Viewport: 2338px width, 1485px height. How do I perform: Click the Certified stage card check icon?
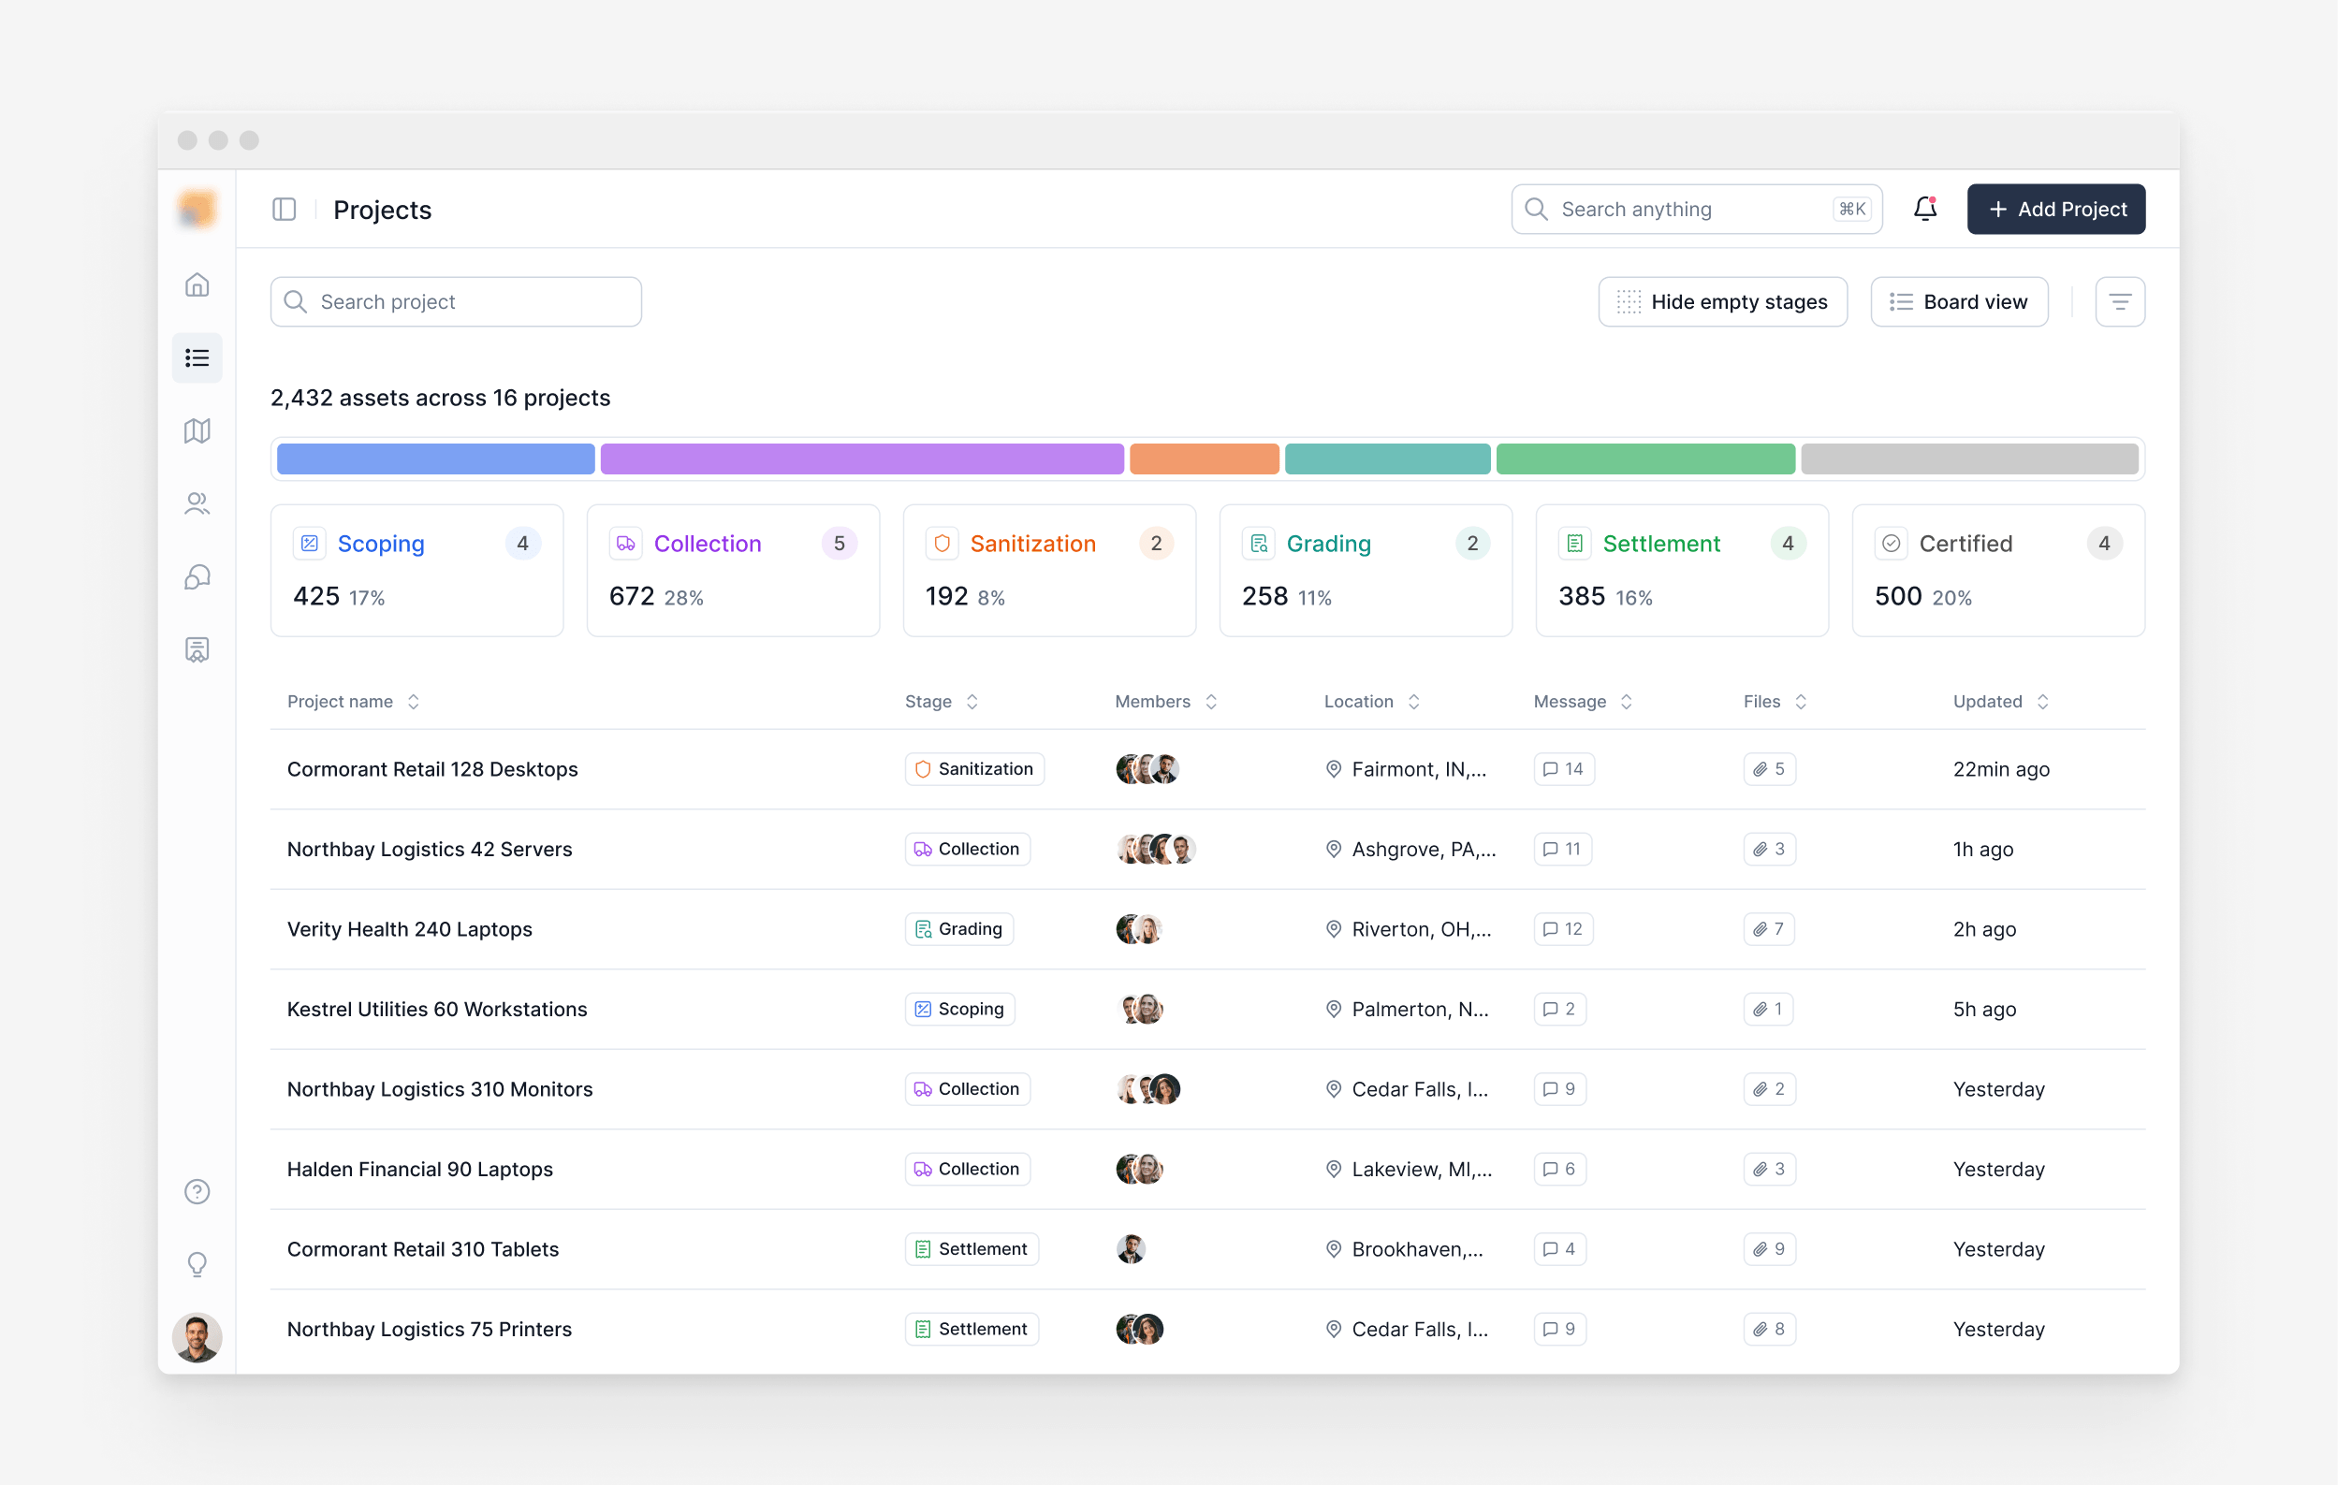[x=1891, y=544]
